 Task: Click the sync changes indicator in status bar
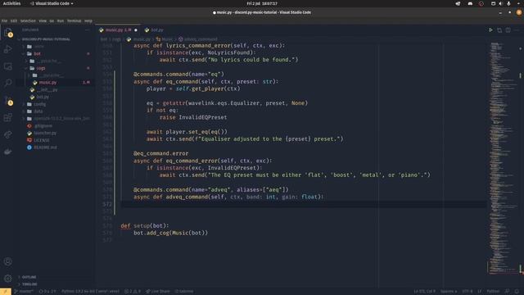click(47, 292)
